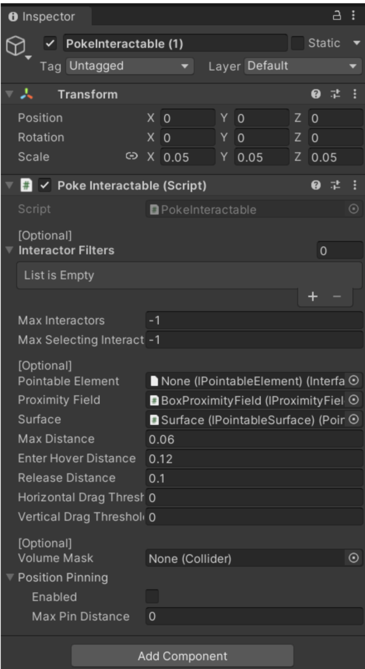Click the Surface object picker circle
This screenshot has height=669, width=365.
[x=353, y=419]
